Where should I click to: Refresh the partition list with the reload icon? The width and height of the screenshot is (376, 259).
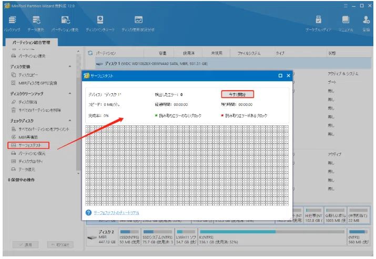click(x=90, y=53)
